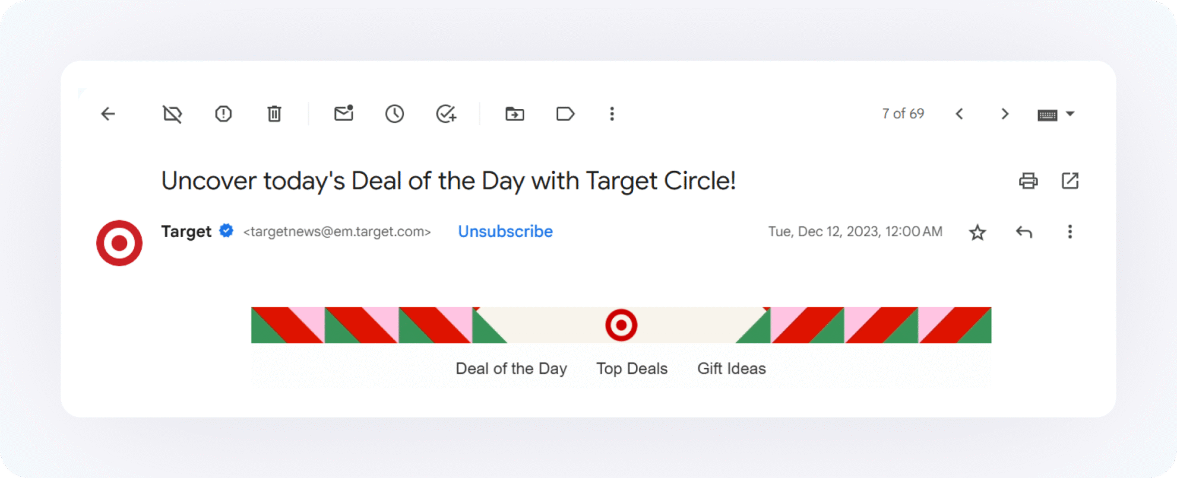Mark the email as unread
Screen dimensions: 1177x478
(344, 113)
